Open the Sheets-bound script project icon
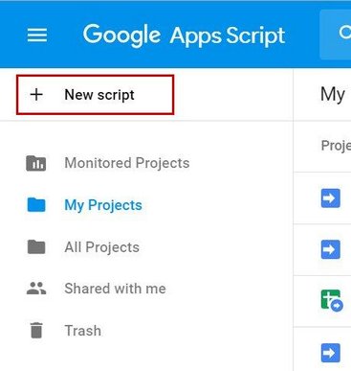Image resolution: width=351 pixels, height=371 pixels. pos(332,300)
